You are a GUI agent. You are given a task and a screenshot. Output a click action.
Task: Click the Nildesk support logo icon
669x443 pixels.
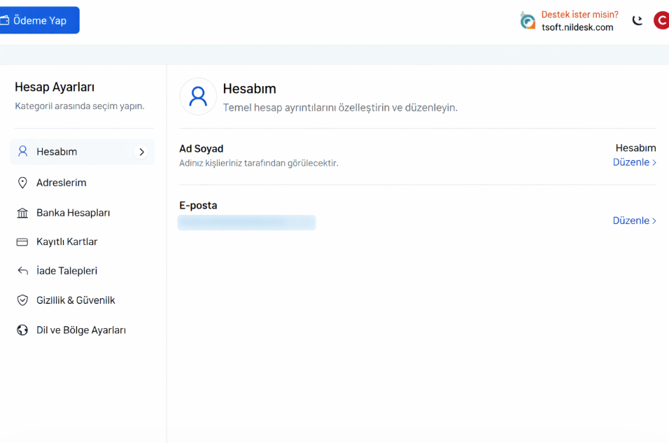(528, 21)
